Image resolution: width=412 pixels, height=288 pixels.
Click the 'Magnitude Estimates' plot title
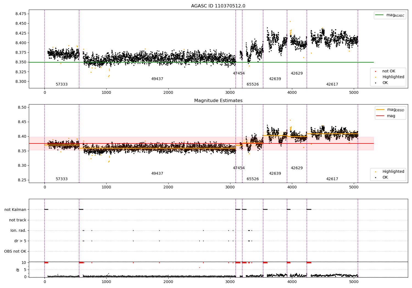[218, 101]
